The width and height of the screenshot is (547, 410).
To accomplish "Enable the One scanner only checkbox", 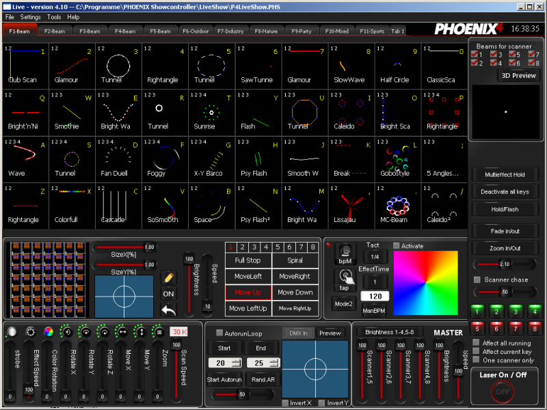I will point(476,360).
